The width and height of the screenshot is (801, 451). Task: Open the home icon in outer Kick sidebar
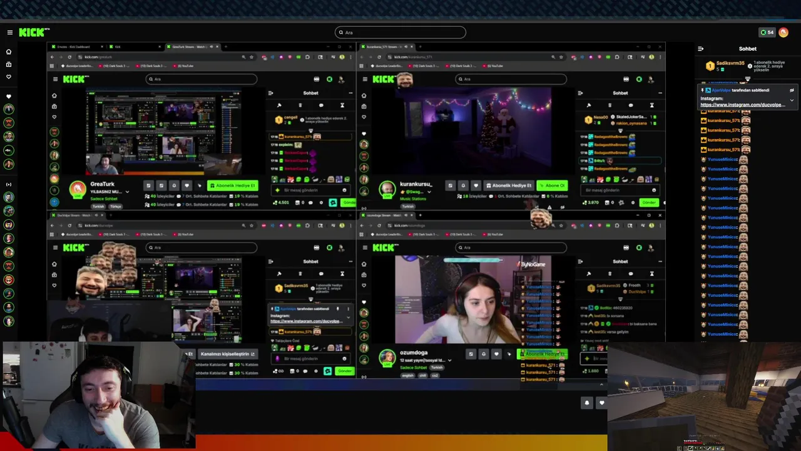[9, 52]
